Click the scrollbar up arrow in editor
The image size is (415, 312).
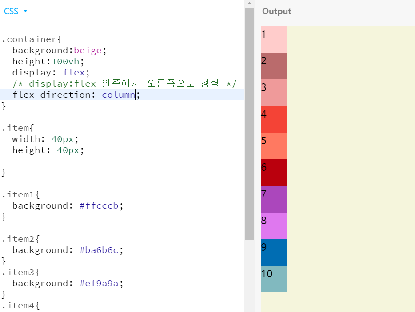coord(249,4)
